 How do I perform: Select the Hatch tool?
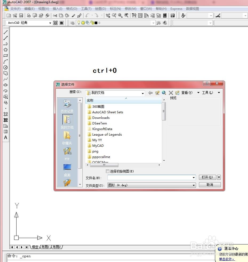[6, 114]
